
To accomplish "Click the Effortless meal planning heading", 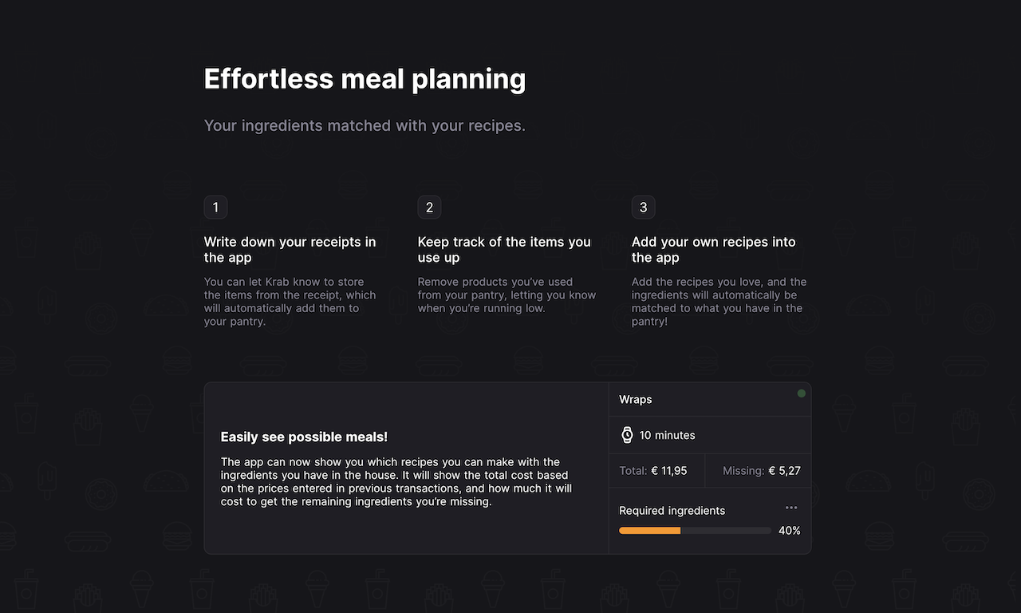I will (365, 79).
